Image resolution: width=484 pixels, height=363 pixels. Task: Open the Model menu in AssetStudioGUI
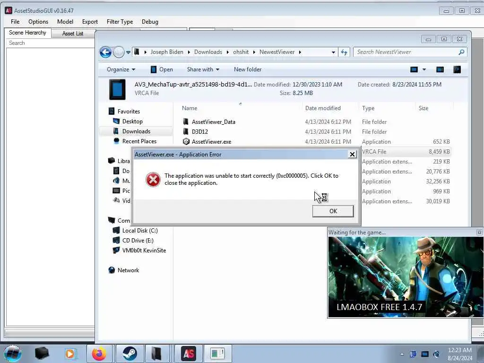point(65,22)
